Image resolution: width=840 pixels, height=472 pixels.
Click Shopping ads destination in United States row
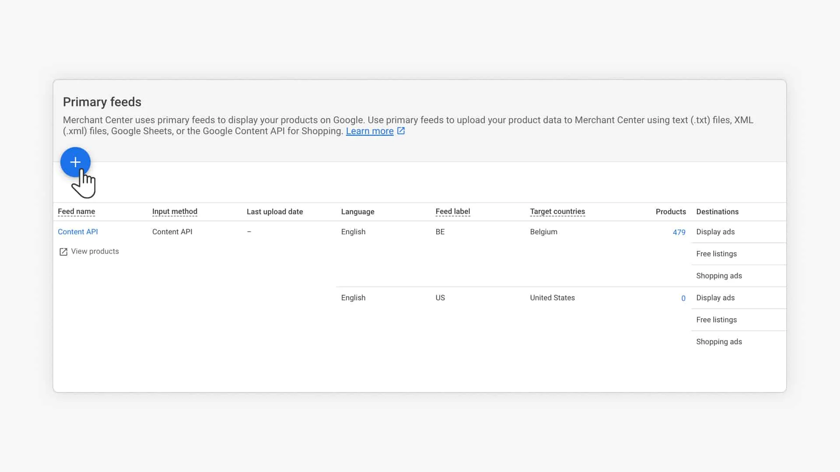click(x=719, y=342)
